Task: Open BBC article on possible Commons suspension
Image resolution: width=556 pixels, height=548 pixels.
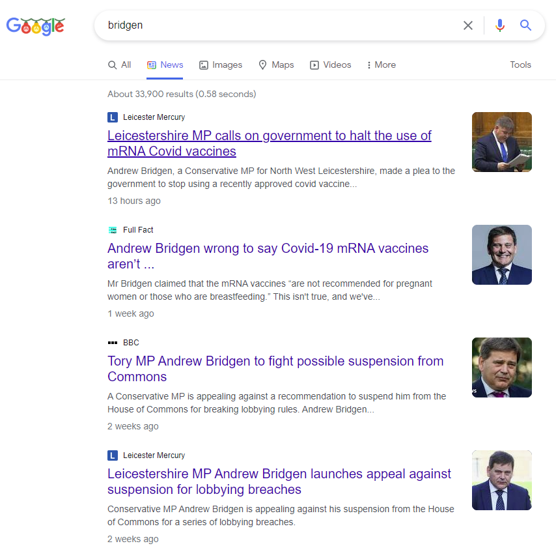Action: click(x=275, y=369)
